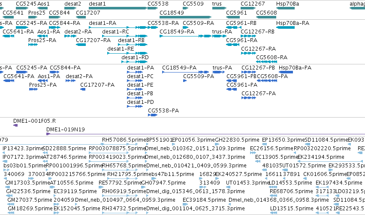Select protein desat1-PB

click(x=140, y=94)
